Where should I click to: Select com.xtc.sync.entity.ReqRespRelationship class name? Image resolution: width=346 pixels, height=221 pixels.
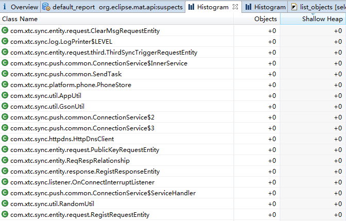tap(70, 161)
